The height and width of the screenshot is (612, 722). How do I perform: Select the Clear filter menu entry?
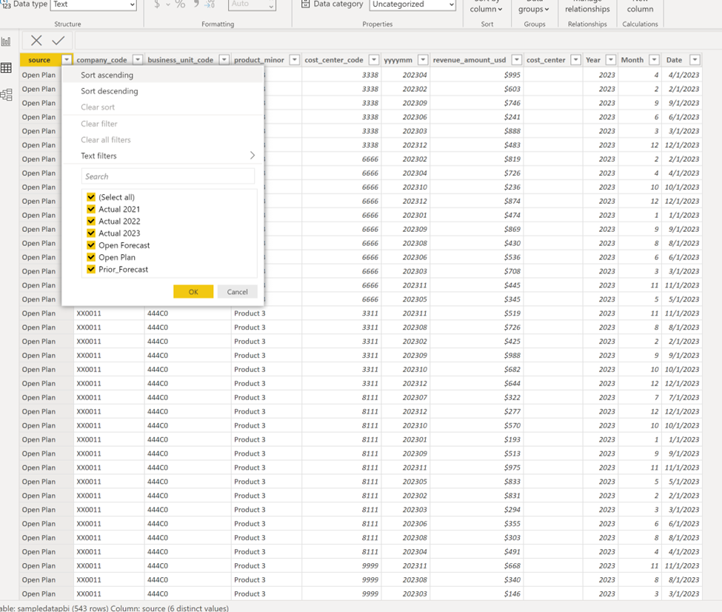162,124
